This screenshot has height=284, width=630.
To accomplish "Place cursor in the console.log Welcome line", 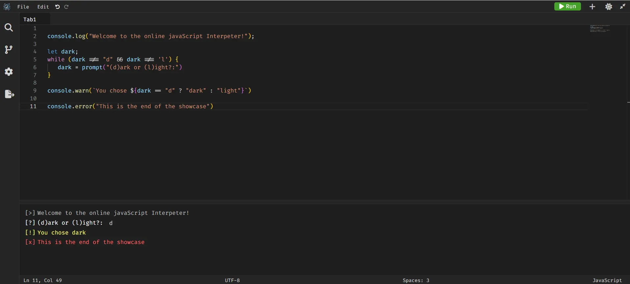I will pyautogui.click(x=151, y=36).
